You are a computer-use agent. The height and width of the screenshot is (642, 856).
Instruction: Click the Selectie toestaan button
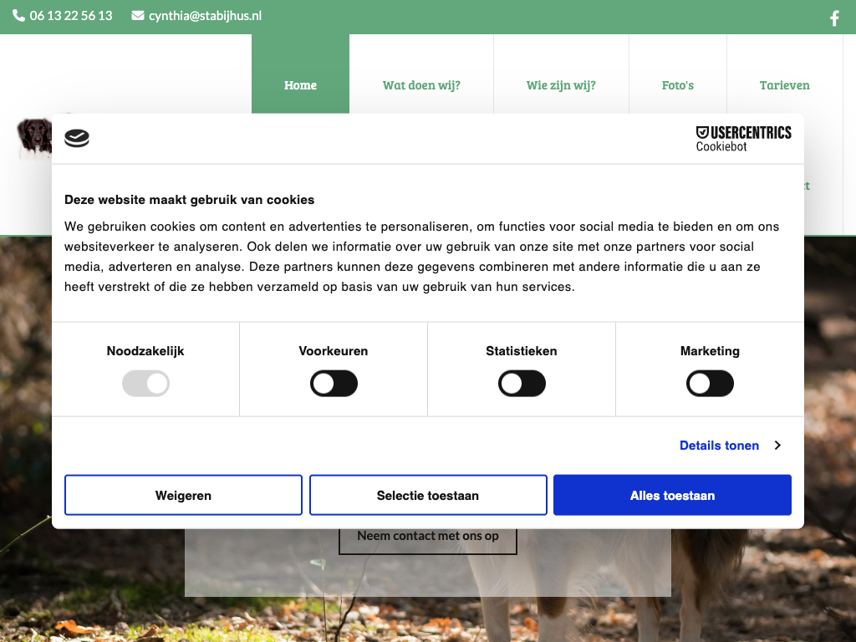(x=428, y=496)
